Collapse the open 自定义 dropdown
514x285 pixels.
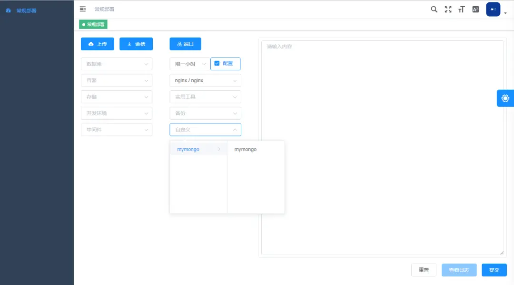[x=205, y=130]
